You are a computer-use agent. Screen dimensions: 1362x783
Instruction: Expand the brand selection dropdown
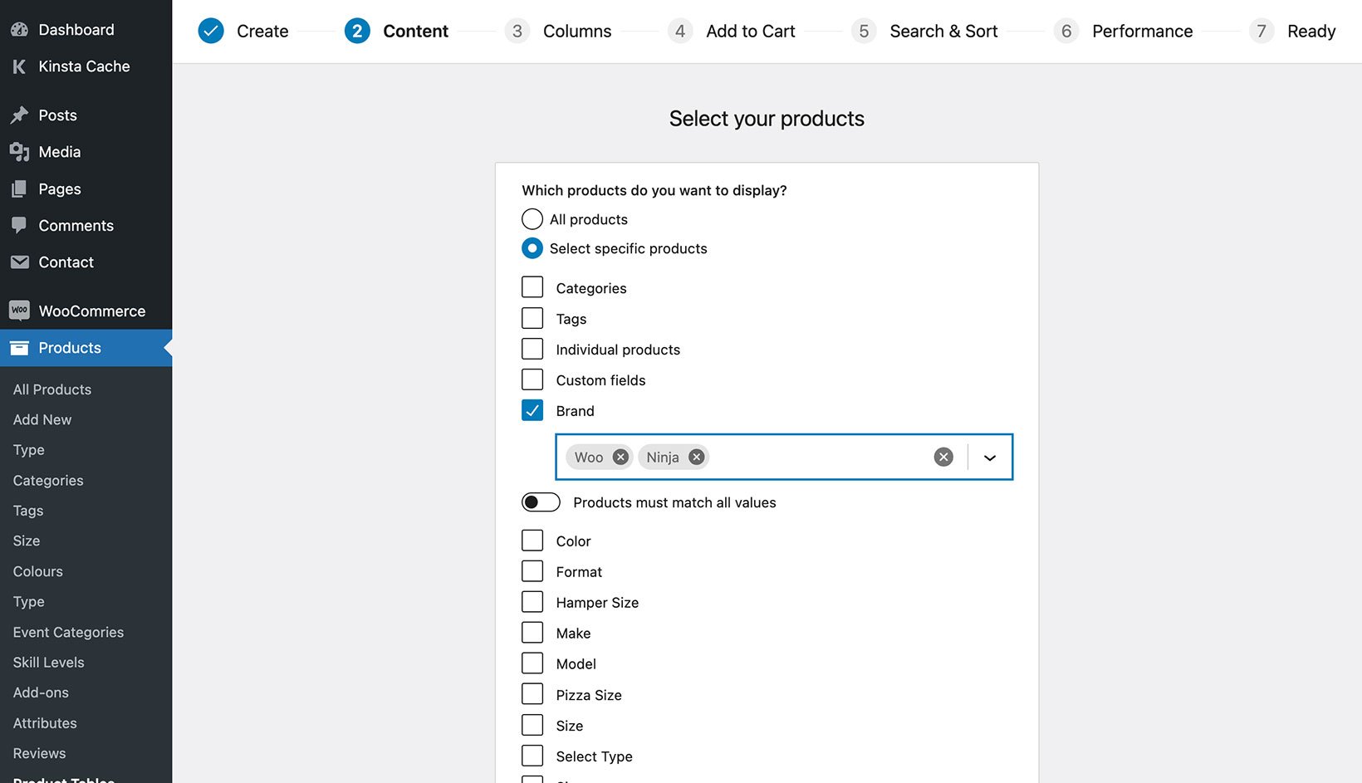click(990, 457)
